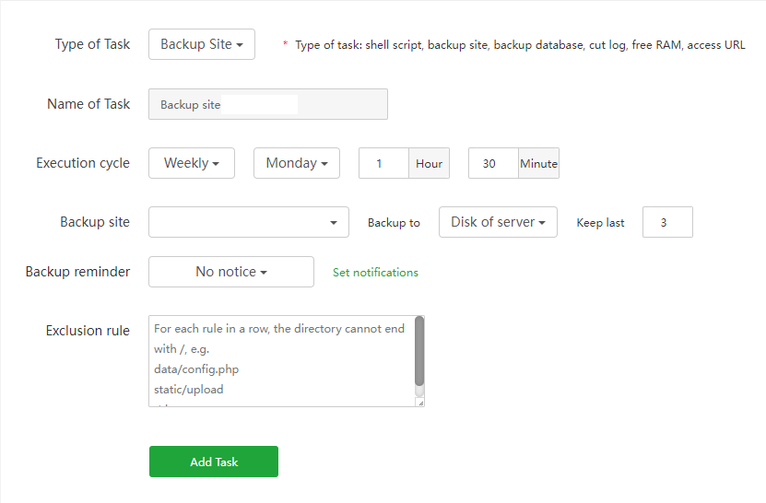Open the No notice reminder dropdown
Screen dimensions: 766x503
click(230, 272)
